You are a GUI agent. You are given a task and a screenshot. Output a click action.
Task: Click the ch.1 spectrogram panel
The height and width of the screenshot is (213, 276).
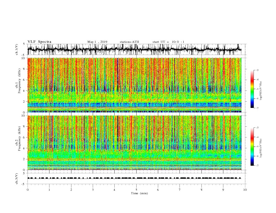[135, 85]
